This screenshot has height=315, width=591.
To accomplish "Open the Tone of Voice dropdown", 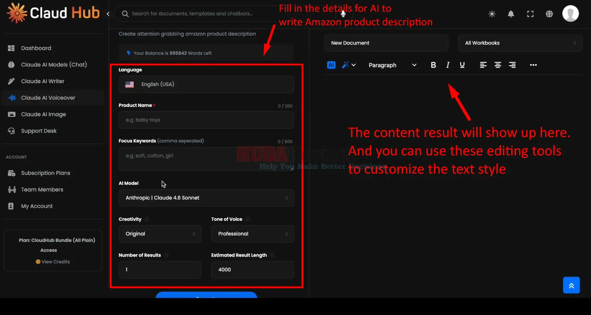I will coord(252,234).
